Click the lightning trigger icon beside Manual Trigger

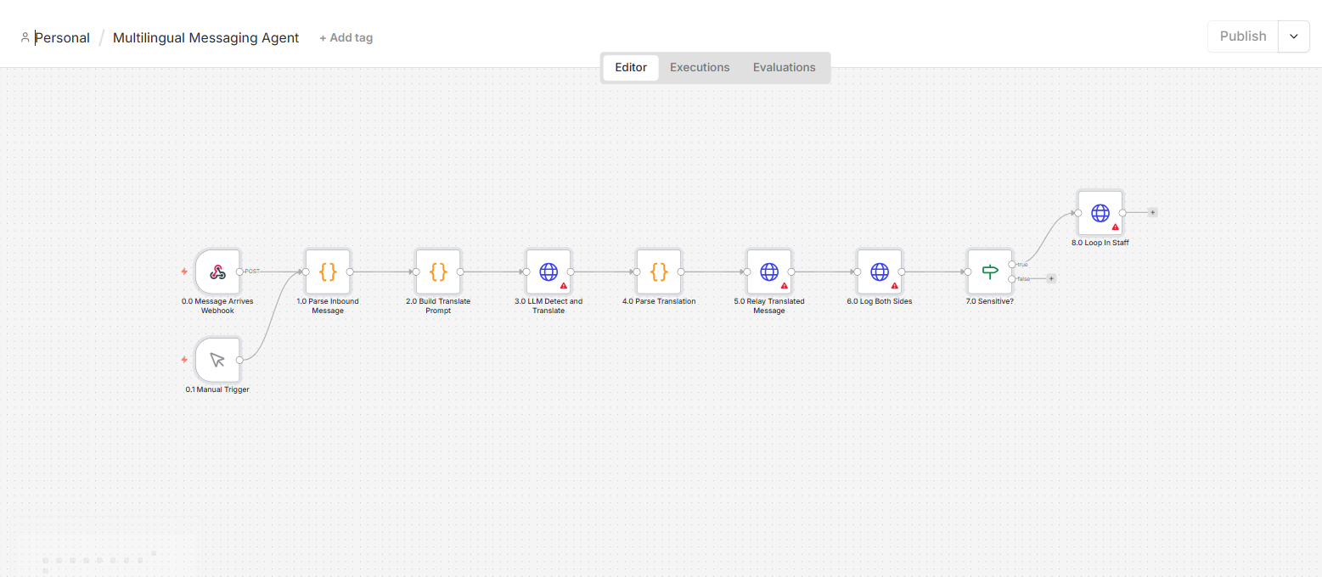click(x=184, y=360)
